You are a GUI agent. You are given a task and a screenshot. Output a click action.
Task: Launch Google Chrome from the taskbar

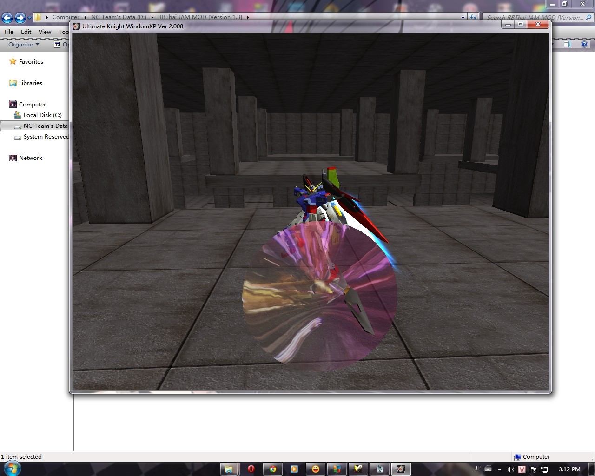pyautogui.click(x=272, y=469)
